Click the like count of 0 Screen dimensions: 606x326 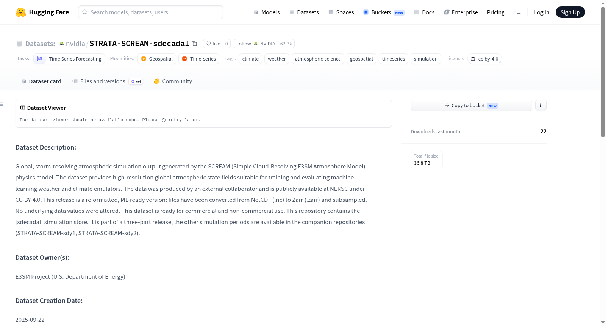tap(226, 44)
